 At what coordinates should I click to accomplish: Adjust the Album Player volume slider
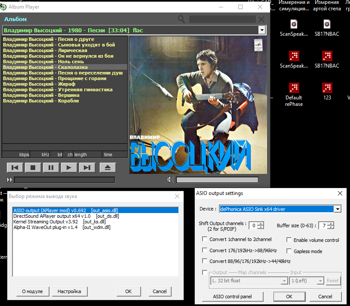pos(218,180)
